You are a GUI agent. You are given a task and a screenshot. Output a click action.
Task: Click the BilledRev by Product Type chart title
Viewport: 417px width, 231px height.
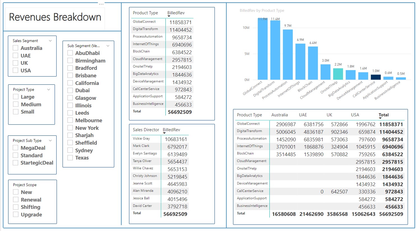262,10
